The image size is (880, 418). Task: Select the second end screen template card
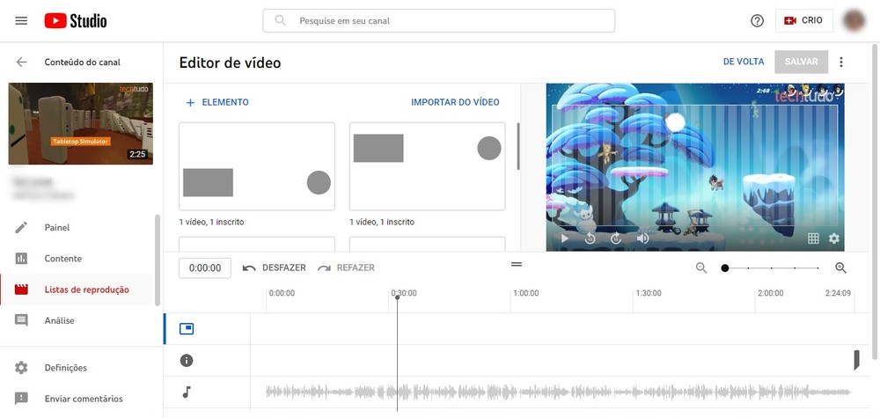[x=427, y=166]
